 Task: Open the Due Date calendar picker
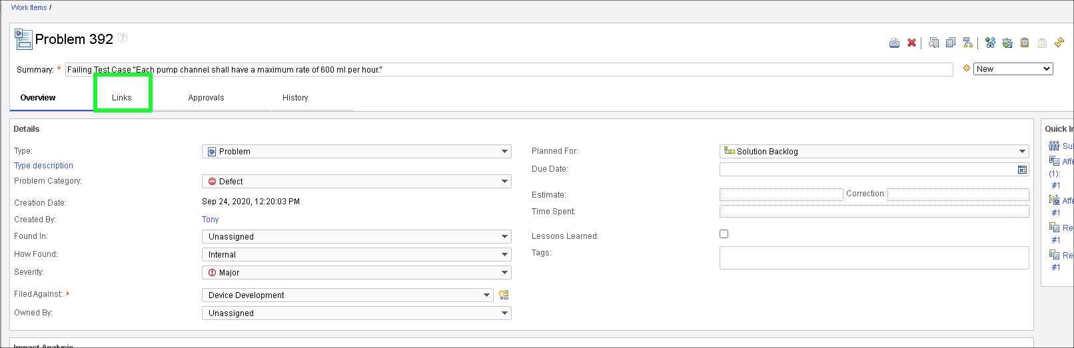click(1022, 170)
